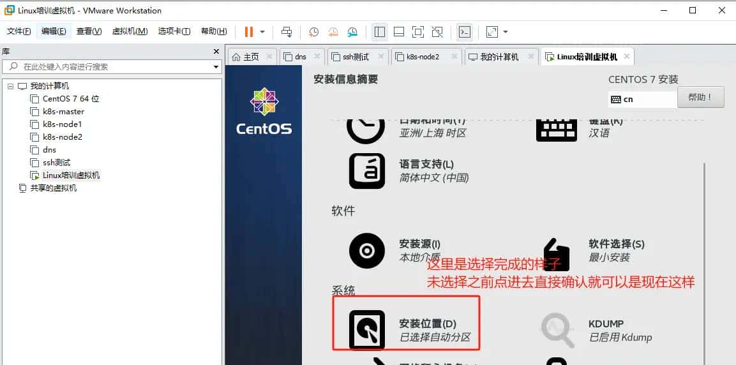
Task: Select k8s-node2 in the library tree
Action: click(x=63, y=137)
